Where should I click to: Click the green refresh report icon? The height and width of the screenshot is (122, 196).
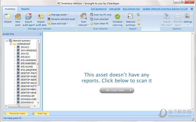138,15
